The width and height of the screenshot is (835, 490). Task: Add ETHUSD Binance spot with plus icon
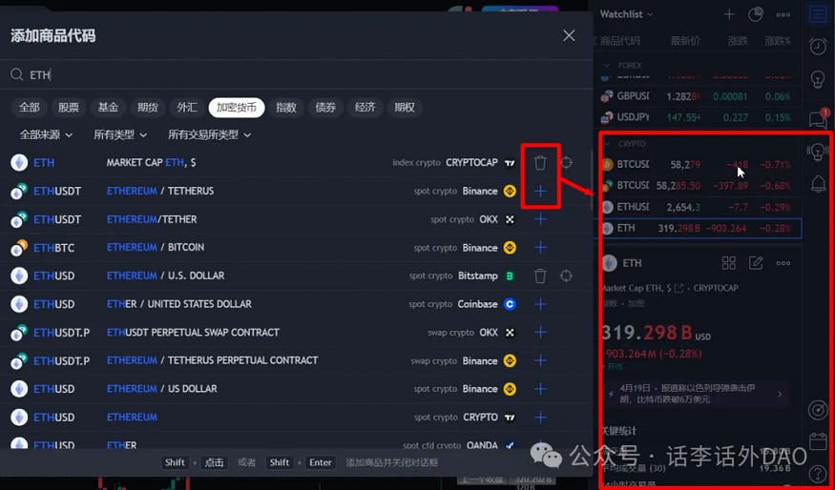click(540, 388)
